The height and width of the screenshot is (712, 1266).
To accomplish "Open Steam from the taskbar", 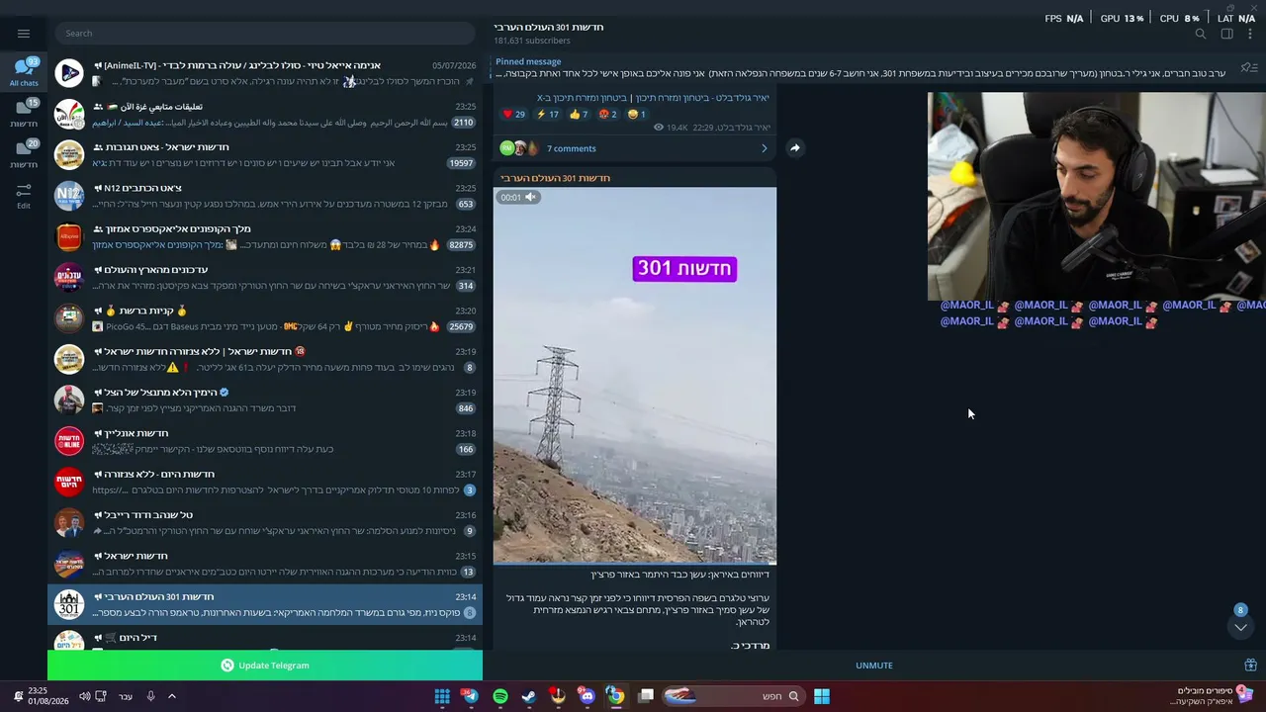I will [x=529, y=696].
